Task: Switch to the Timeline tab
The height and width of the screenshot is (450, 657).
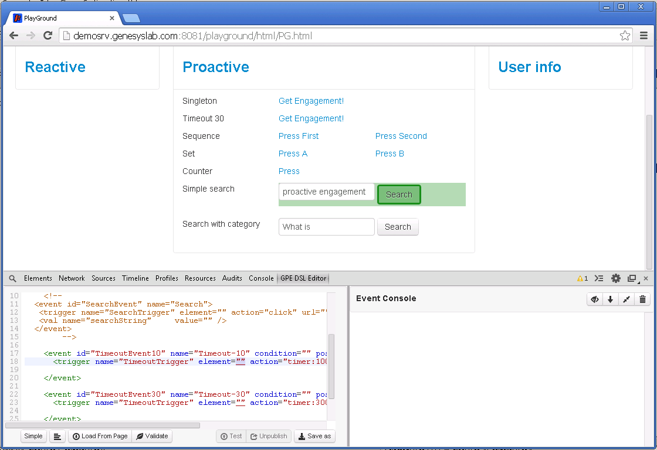Action: click(136, 278)
